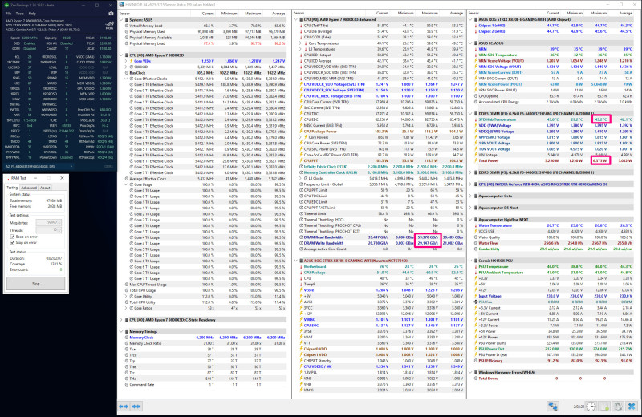The image size is (642, 417).
Task: Click Stop button in RAM Test
Action: (x=35, y=284)
